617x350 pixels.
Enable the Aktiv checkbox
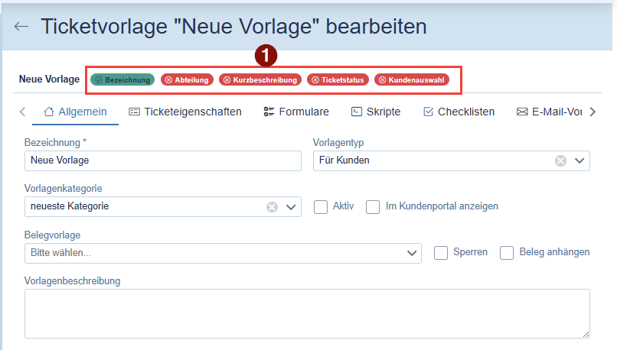click(x=321, y=207)
